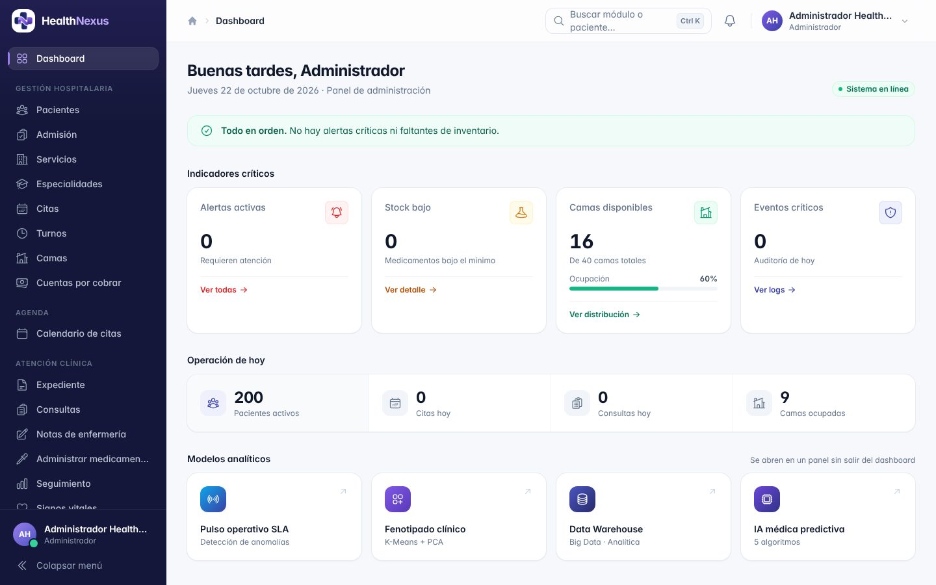Click the Ver todas link

tap(224, 290)
